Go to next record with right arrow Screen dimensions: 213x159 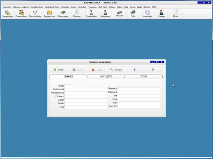[153, 70]
